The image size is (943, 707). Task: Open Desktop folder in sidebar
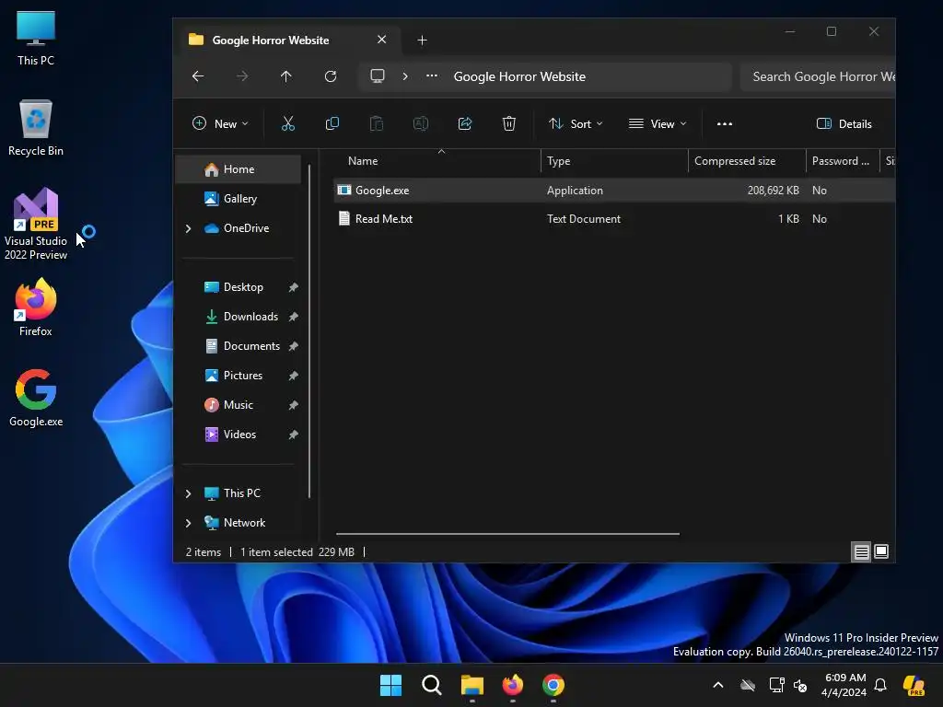239,287
